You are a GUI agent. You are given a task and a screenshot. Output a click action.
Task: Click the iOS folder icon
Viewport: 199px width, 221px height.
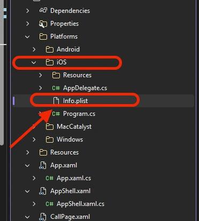50,62
